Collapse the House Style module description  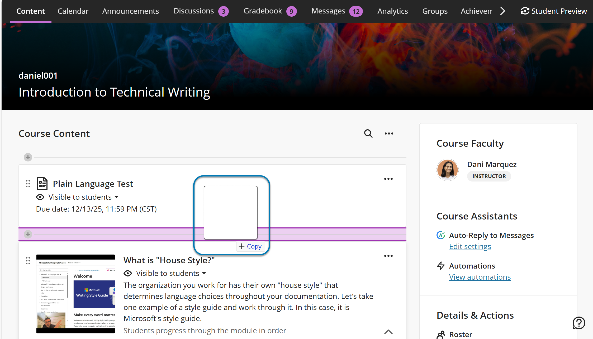pos(388,332)
